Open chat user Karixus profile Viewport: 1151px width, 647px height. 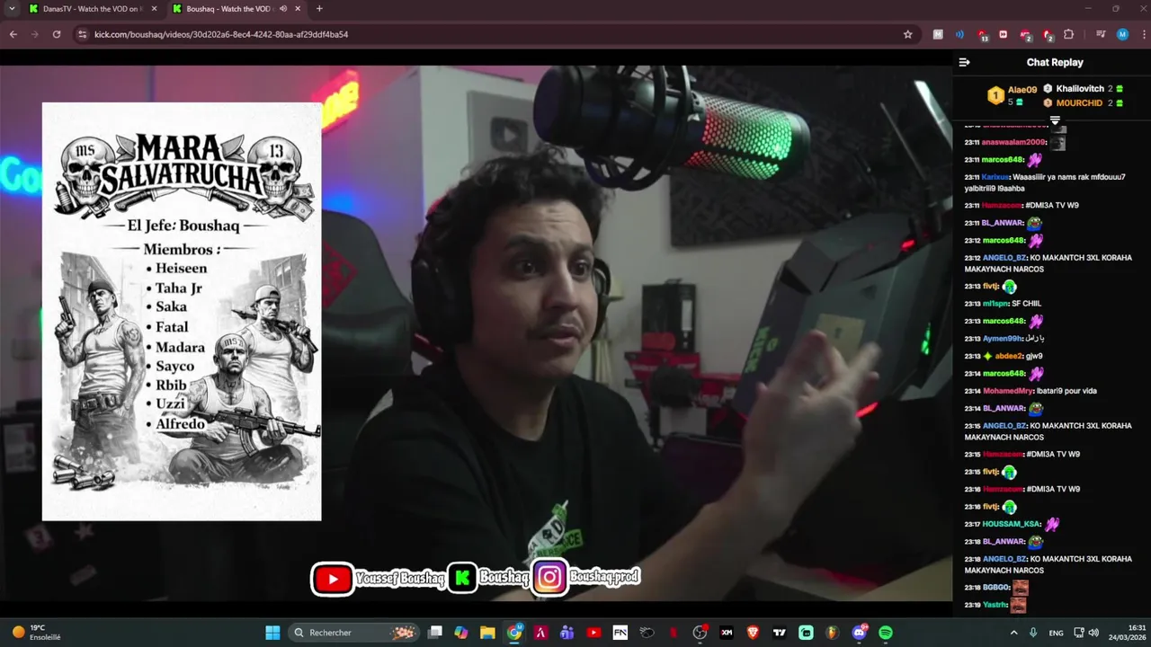pyautogui.click(x=995, y=177)
